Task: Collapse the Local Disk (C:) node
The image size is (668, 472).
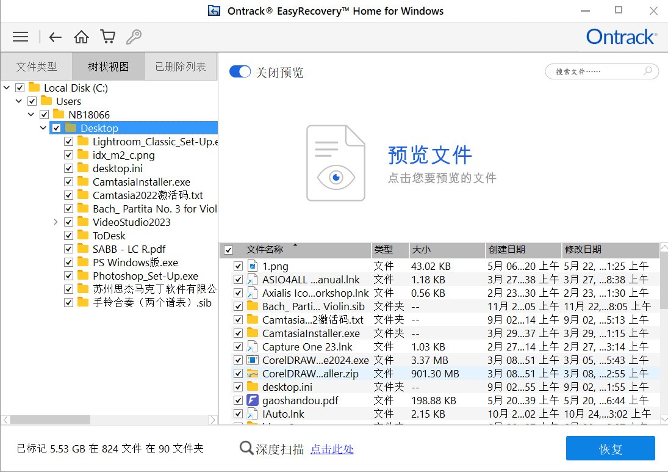Action: (x=6, y=87)
